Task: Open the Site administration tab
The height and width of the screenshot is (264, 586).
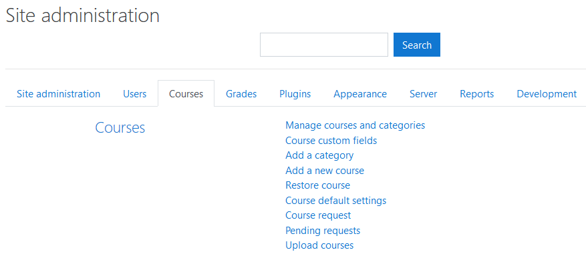Action: point(58,94)
